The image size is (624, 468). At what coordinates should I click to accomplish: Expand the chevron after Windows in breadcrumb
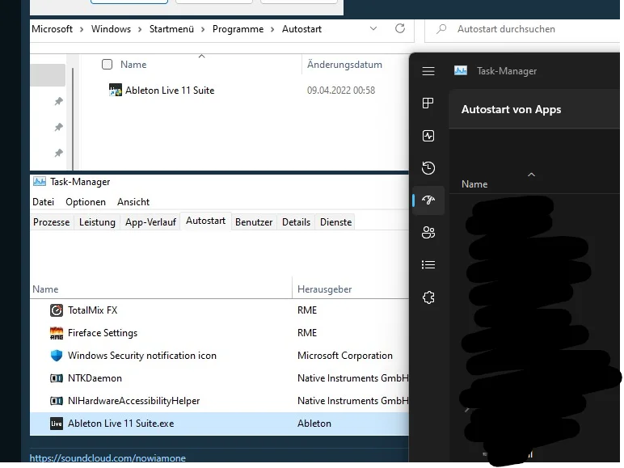(140, 29)
